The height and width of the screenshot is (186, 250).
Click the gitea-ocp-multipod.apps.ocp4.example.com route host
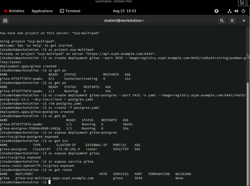[54, 178]
